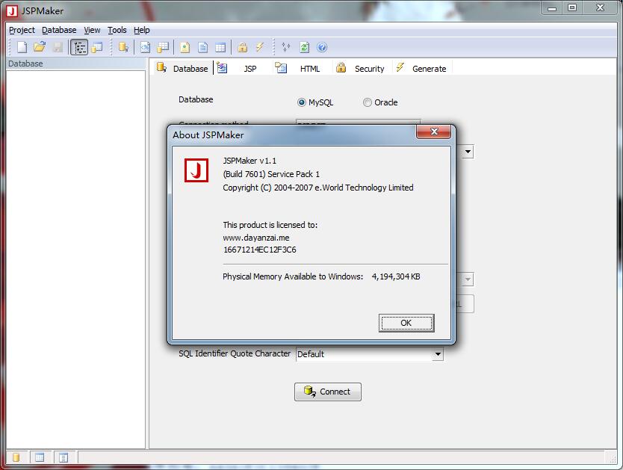Click the 'www.dayanzai.me' license text
623x470 pixels.
(256, 238)
